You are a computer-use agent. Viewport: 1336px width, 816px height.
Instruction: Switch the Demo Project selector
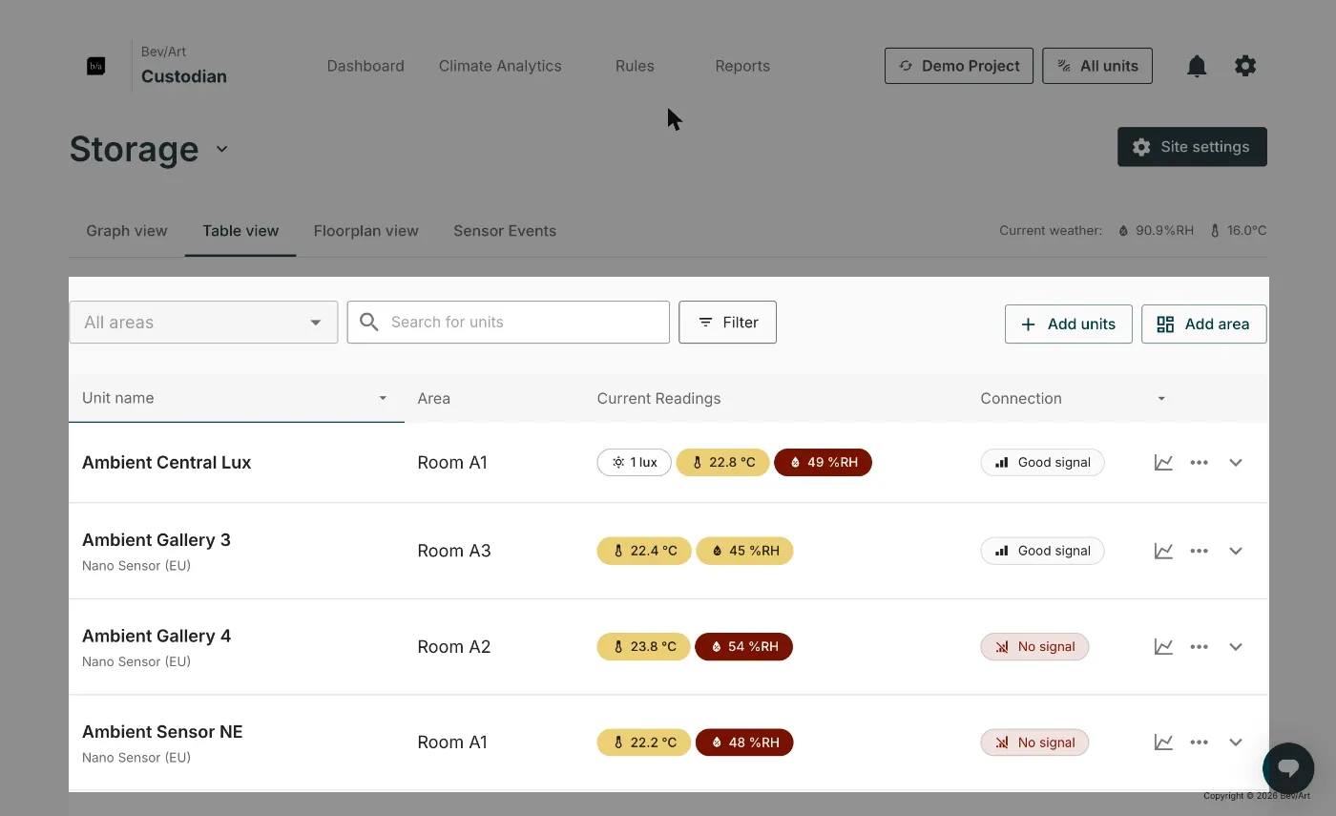959,66
